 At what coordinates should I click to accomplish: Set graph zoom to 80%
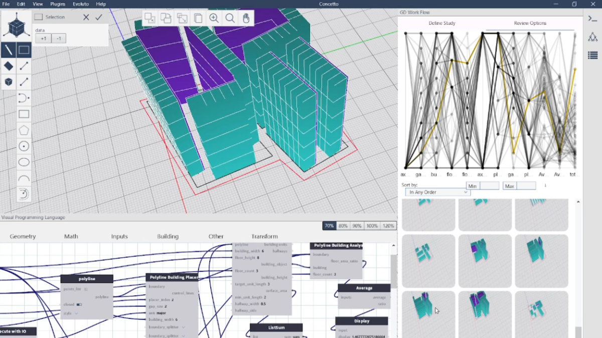tap(343, 226)
